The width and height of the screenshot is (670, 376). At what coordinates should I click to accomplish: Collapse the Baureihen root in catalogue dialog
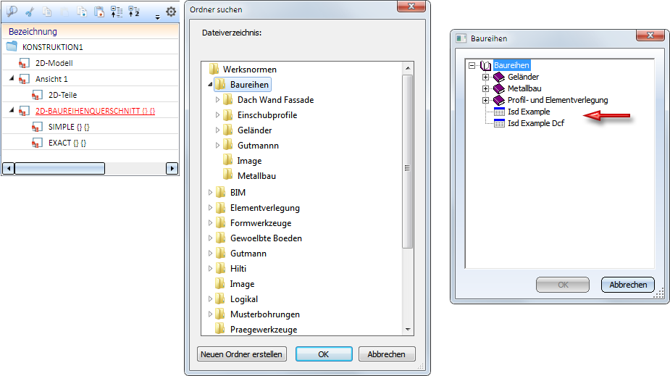point(472,65)
